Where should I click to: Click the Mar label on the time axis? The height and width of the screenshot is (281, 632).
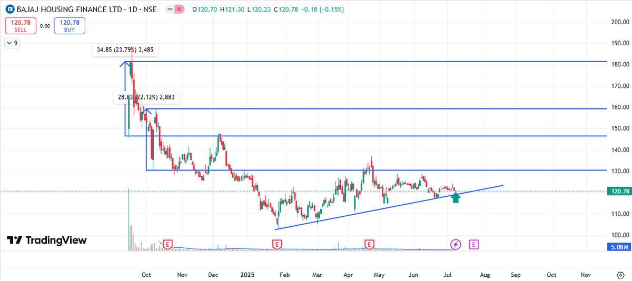(x=318, y=275)
